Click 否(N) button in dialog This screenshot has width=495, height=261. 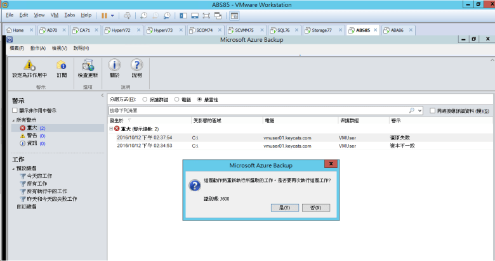click(x=312, y=207)
